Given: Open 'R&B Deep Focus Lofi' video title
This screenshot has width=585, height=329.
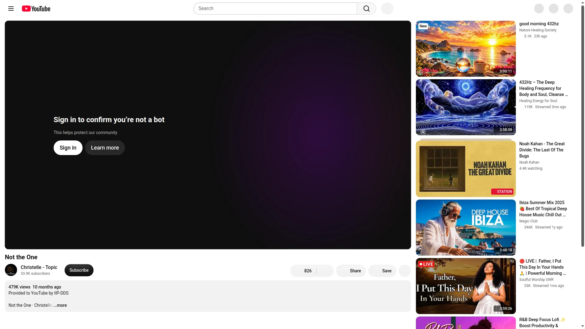Looking at the screenshot, I should 542,323.
